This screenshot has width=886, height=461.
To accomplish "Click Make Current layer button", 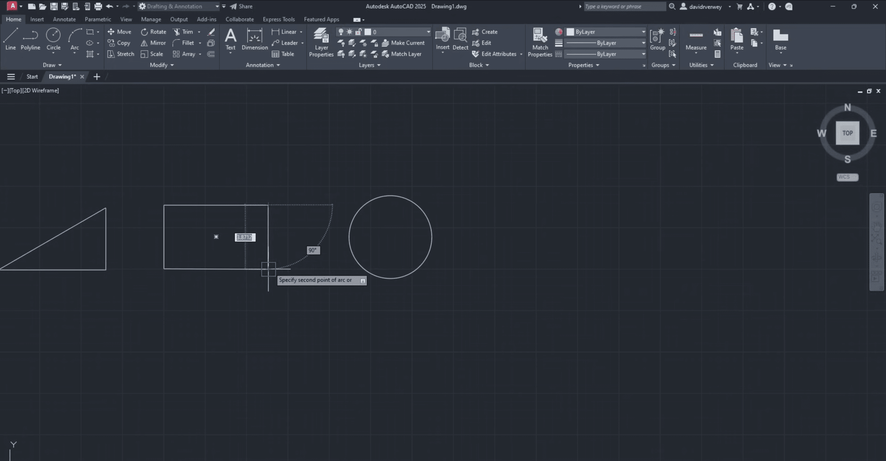I will [x=403, y=43].
